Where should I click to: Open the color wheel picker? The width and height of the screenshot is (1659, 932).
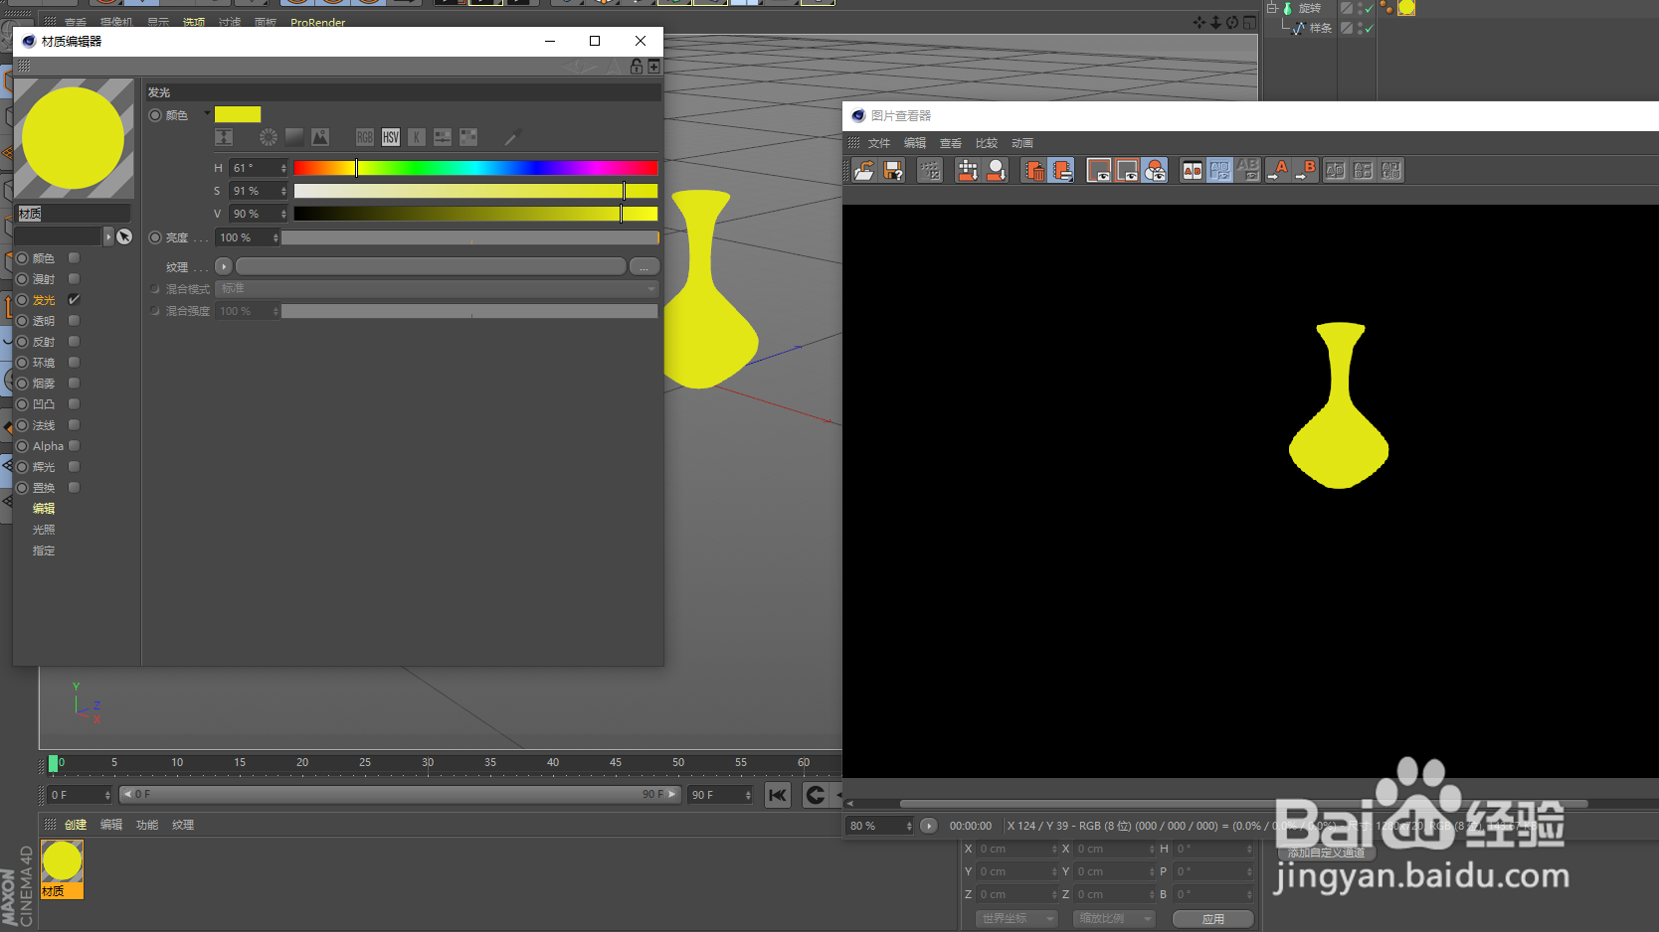267,137
